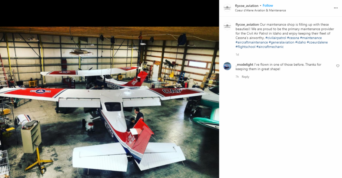Follow the flycoe_aviation account
This screenshot has height=178, width=342.
pos(268,6)
